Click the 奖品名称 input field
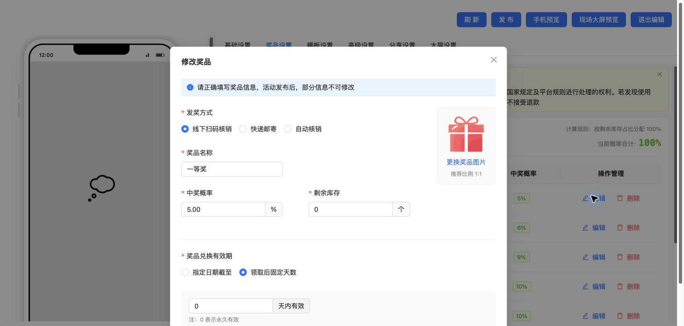This screenshot has height=326, width=684. click(232, 169)
